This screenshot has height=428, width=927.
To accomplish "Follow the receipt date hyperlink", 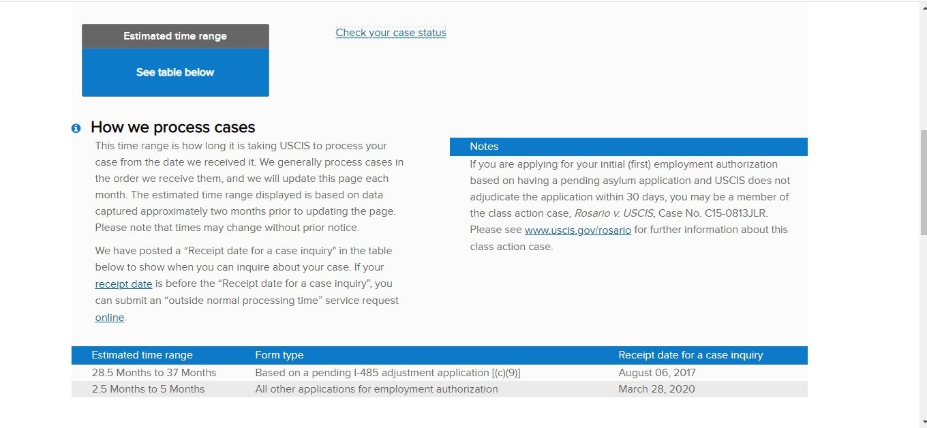I will click(123, 284).
